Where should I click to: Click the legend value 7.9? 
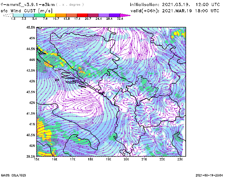(45, 19)
